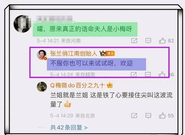Image resolution: width=185 pixels, height=135 pixels.
Task: Click the crown membership badge beside 张兰
Action: pyautogui.click(x=103, y=53)
